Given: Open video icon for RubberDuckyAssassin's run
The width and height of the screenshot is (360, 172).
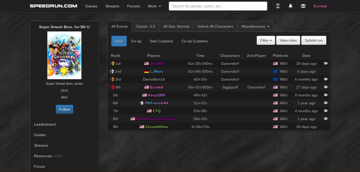Looking at the screenshot, I should [326, 119].
